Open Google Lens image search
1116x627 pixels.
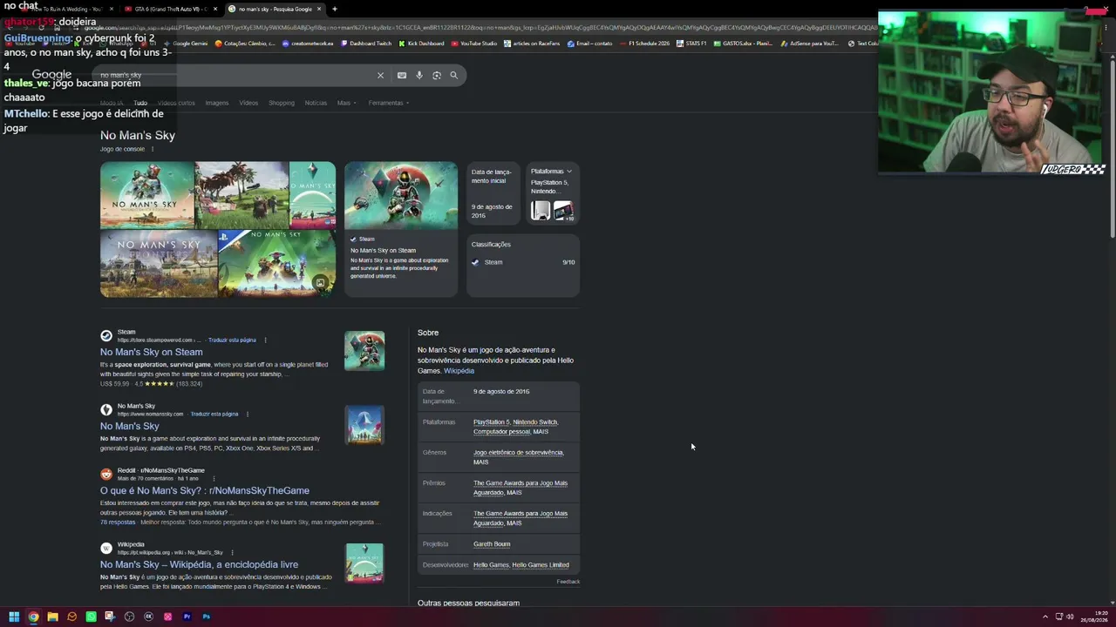[437, 76]
